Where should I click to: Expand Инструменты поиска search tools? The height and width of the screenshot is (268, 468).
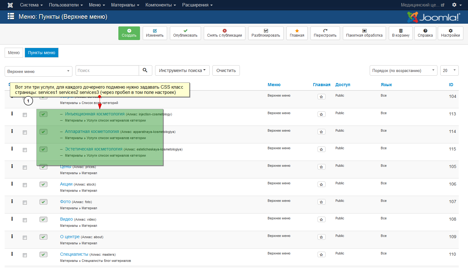click(182, 70)
